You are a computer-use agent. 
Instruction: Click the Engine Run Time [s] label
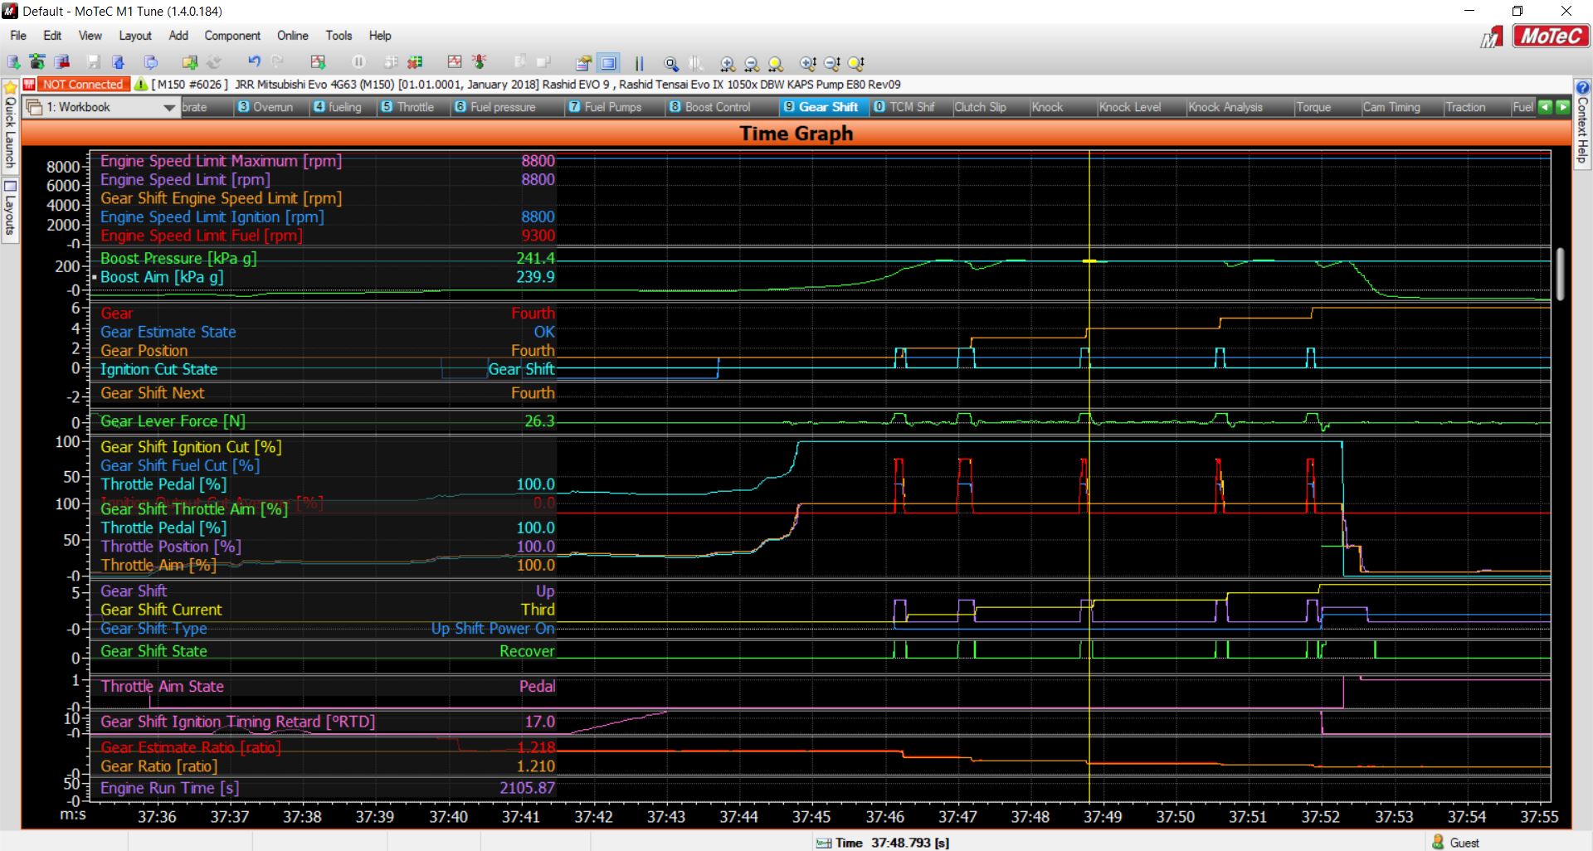[169, 788]
